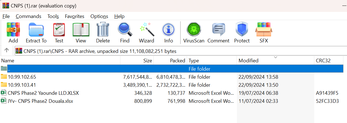Click size value 800,899
The image size is (347, 123).
143,101
